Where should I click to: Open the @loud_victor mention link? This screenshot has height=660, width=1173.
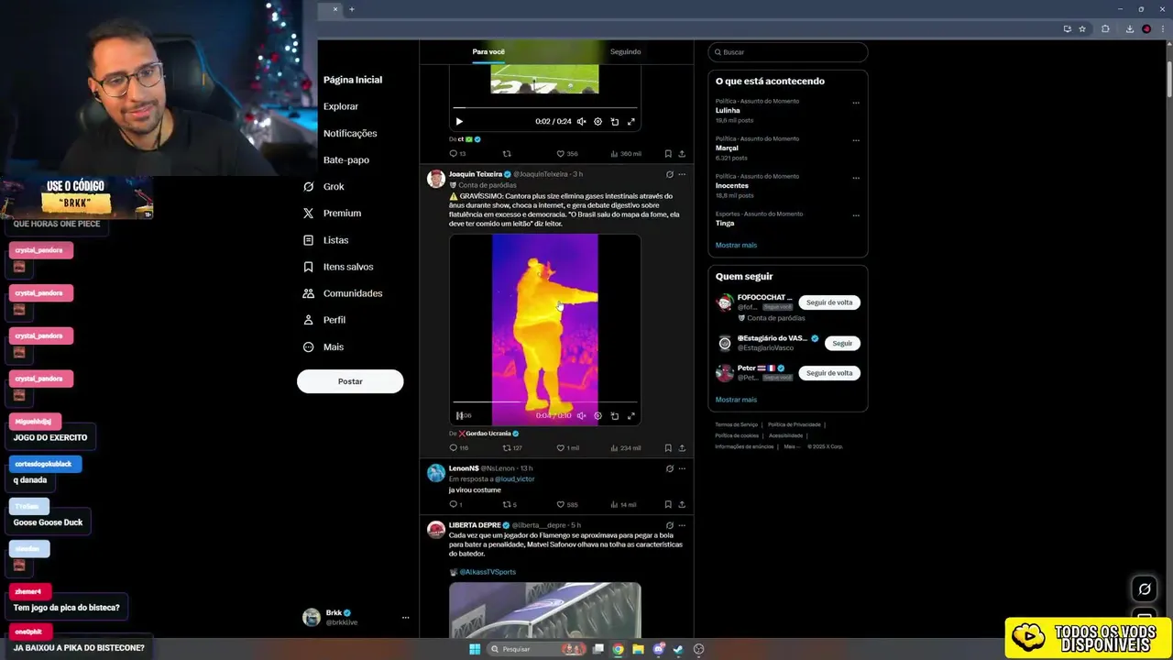click(x=514, y=478)
